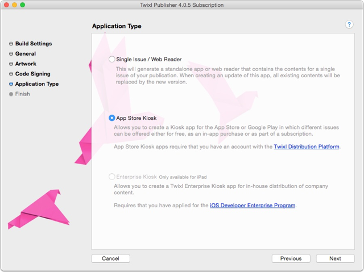
Task: Go to the General step
Action: [26, 54]
